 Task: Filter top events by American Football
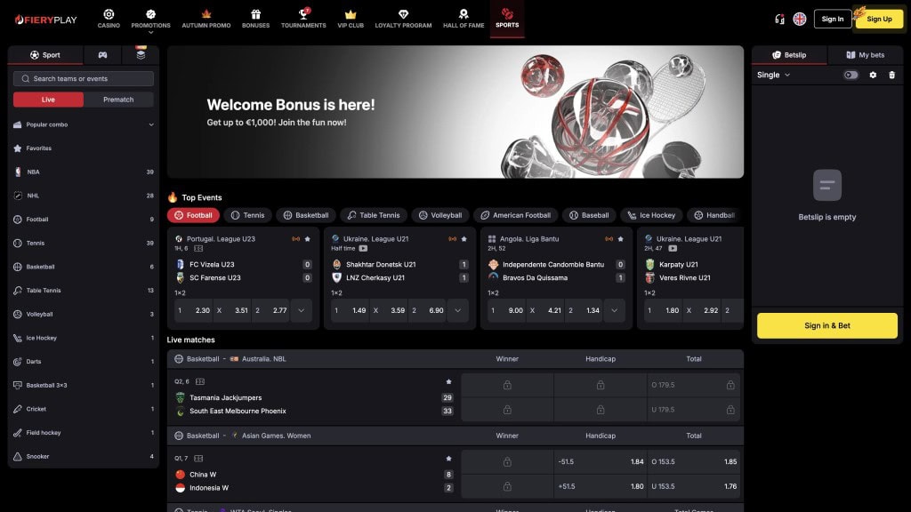point(515,215)
